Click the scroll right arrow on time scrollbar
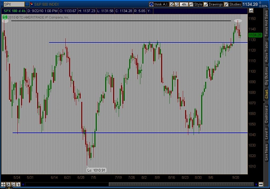 pos(256,184)
